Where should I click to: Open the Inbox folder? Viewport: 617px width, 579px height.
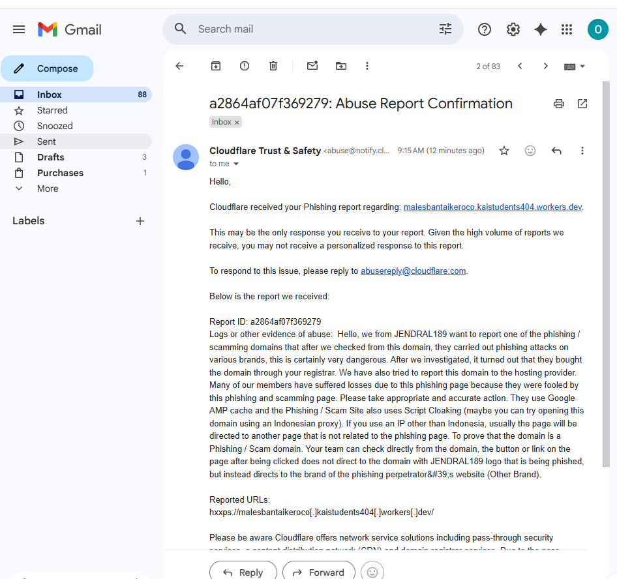[x=76, y=95]
